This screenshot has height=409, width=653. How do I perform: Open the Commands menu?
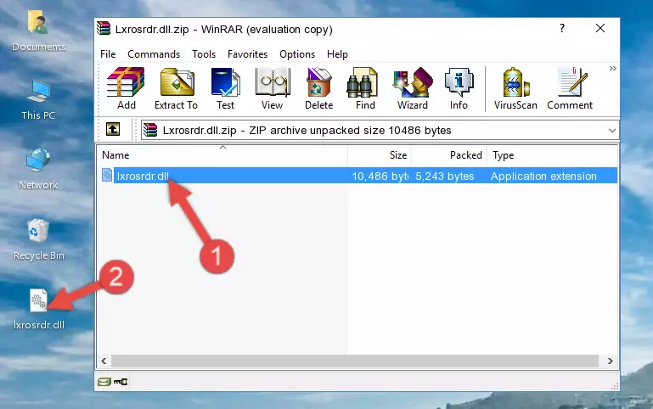point(154,54)
